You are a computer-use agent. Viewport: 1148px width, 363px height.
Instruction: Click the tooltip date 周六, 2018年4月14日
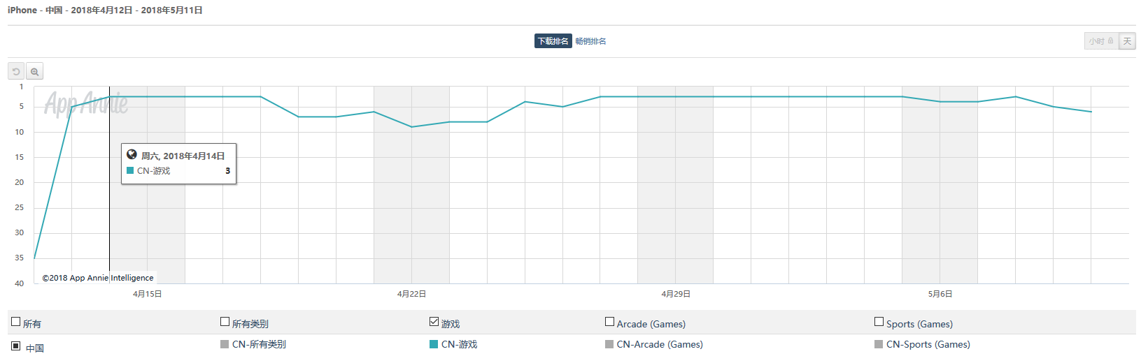(183, 156)
